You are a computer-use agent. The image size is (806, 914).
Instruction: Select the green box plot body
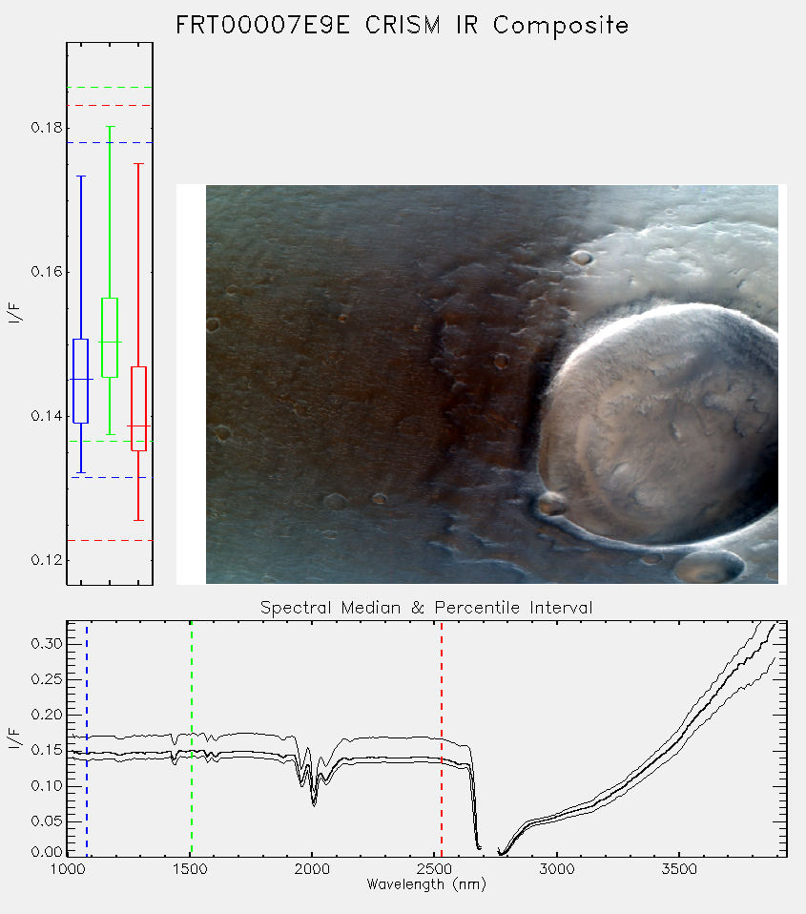click(110, 338)
